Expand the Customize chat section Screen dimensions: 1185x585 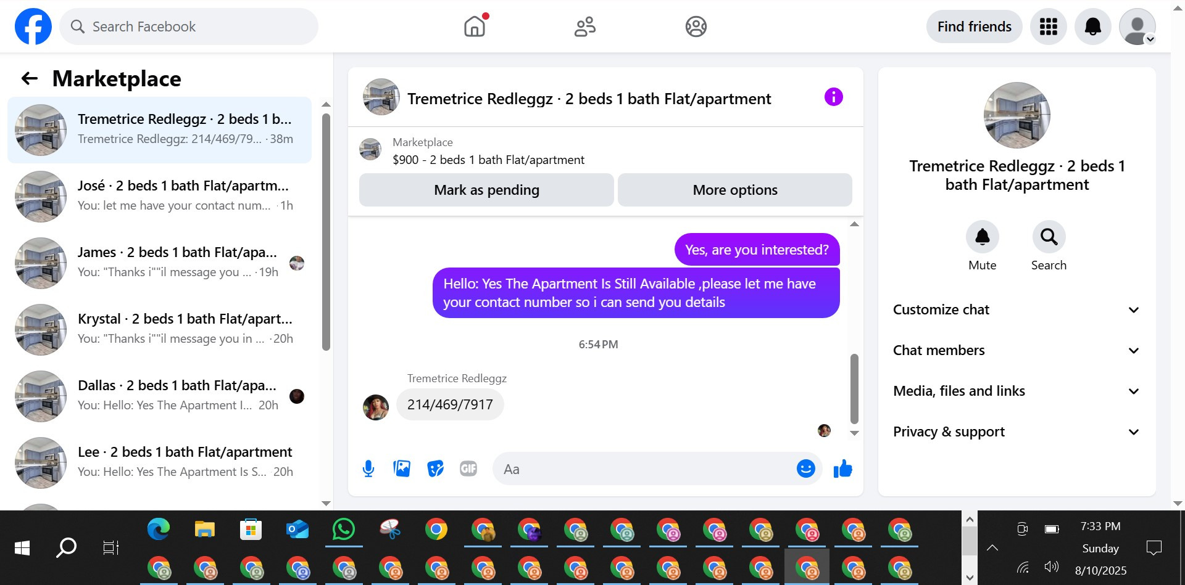[1017, 309]
